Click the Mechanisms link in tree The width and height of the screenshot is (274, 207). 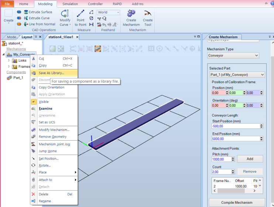[x=16, y=49]
